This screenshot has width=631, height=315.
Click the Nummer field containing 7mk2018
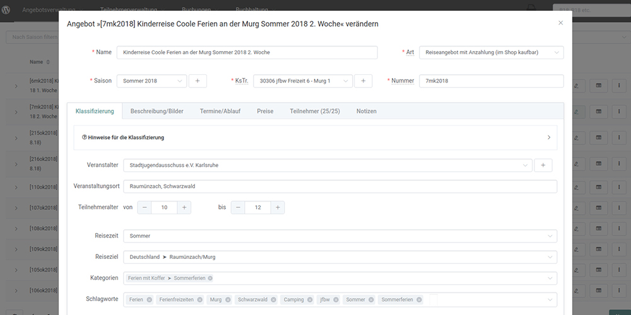(x=492, y=81)
